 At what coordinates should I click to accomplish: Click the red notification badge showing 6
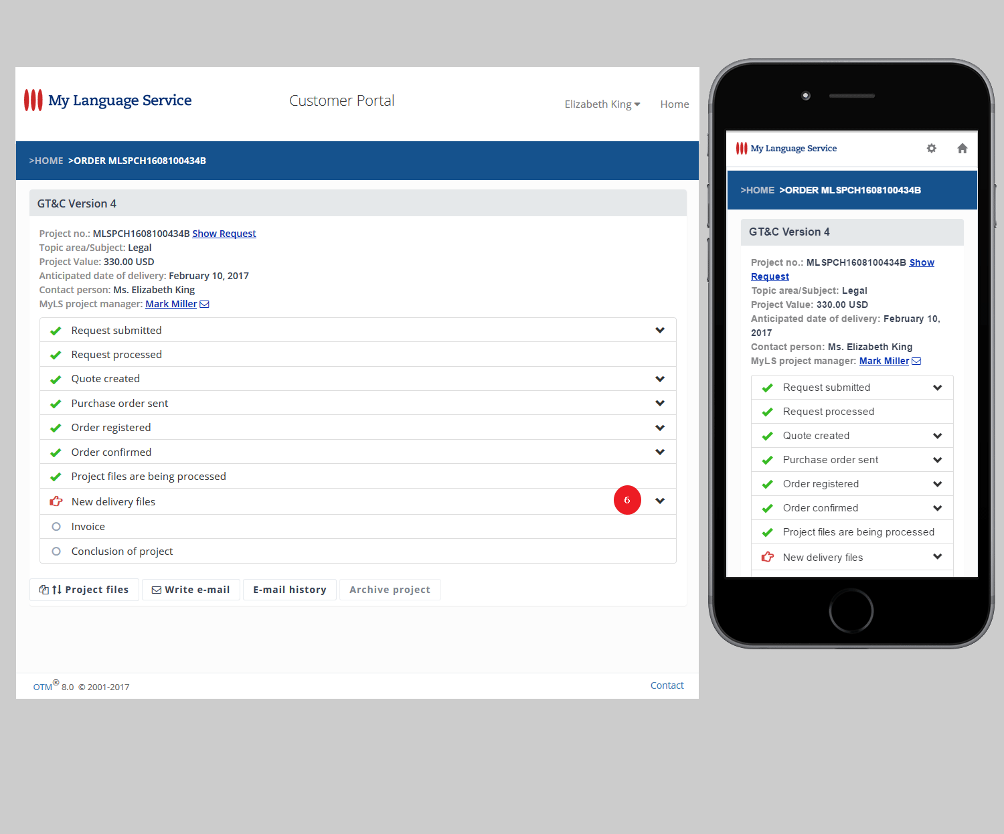627,500
